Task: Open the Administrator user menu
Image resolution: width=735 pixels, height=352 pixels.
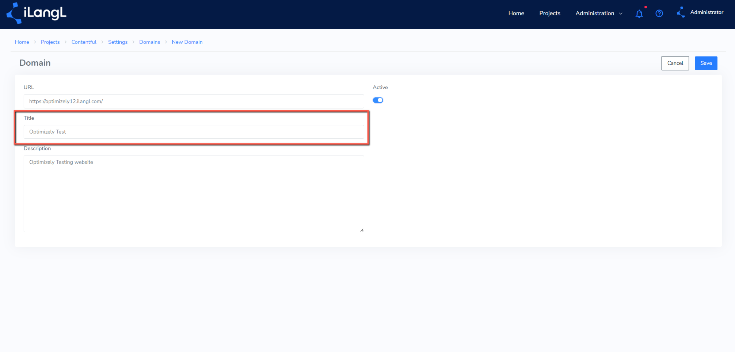Action: tap(707, 12)
